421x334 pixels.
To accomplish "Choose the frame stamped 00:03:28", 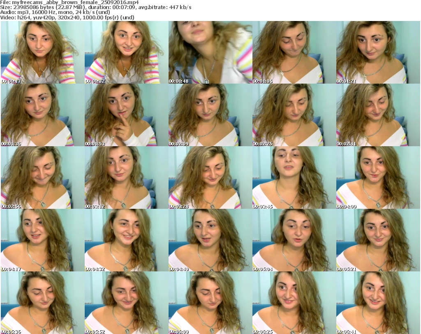I will point(210,178).
